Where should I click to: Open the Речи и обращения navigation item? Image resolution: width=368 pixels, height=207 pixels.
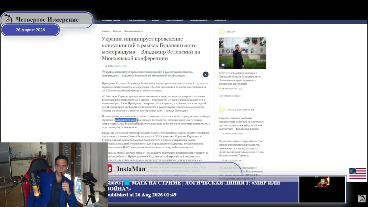(x=136, y=20)
